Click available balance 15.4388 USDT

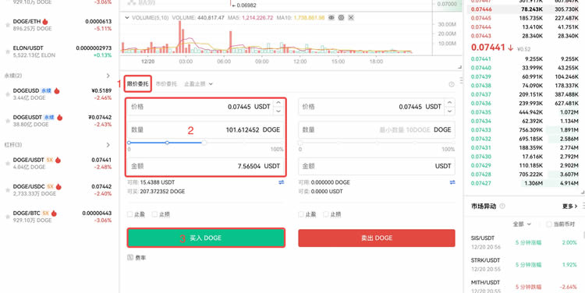coord(157,182)
